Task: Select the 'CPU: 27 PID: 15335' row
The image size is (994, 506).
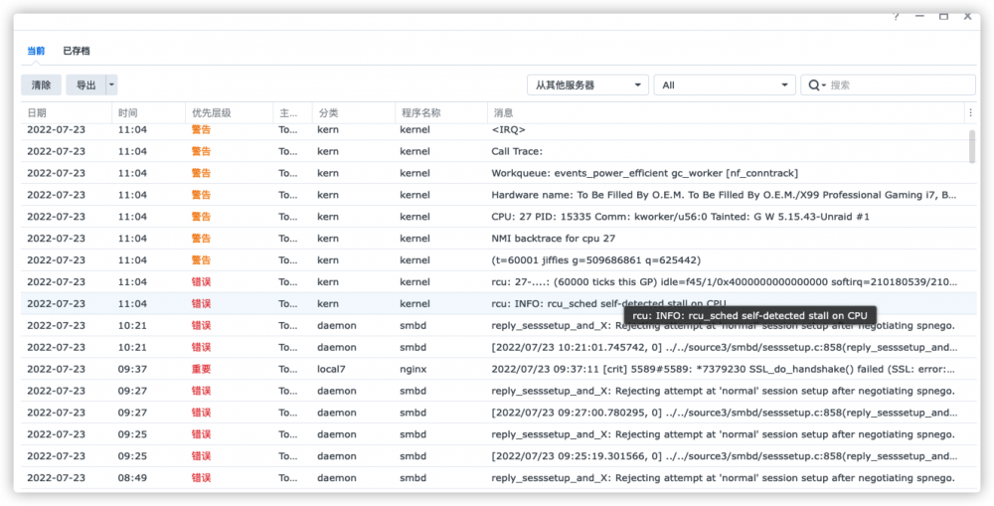Action: pos(498,217)
